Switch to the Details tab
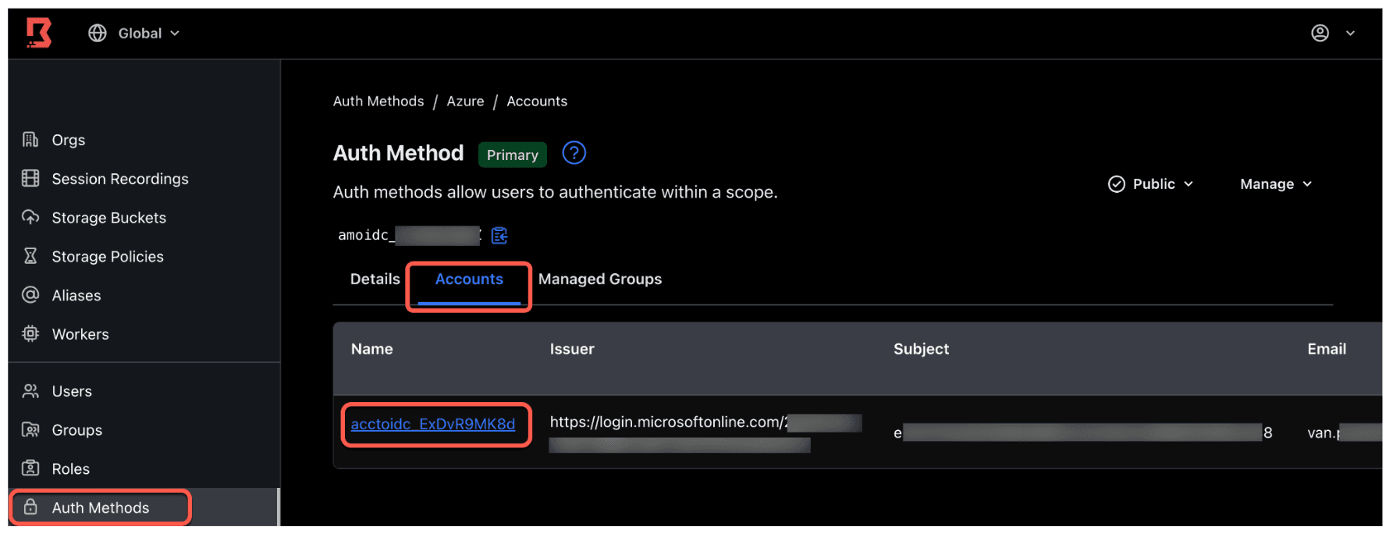 (375, 279)
